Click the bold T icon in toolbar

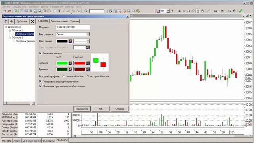click(x=60, y=11)
